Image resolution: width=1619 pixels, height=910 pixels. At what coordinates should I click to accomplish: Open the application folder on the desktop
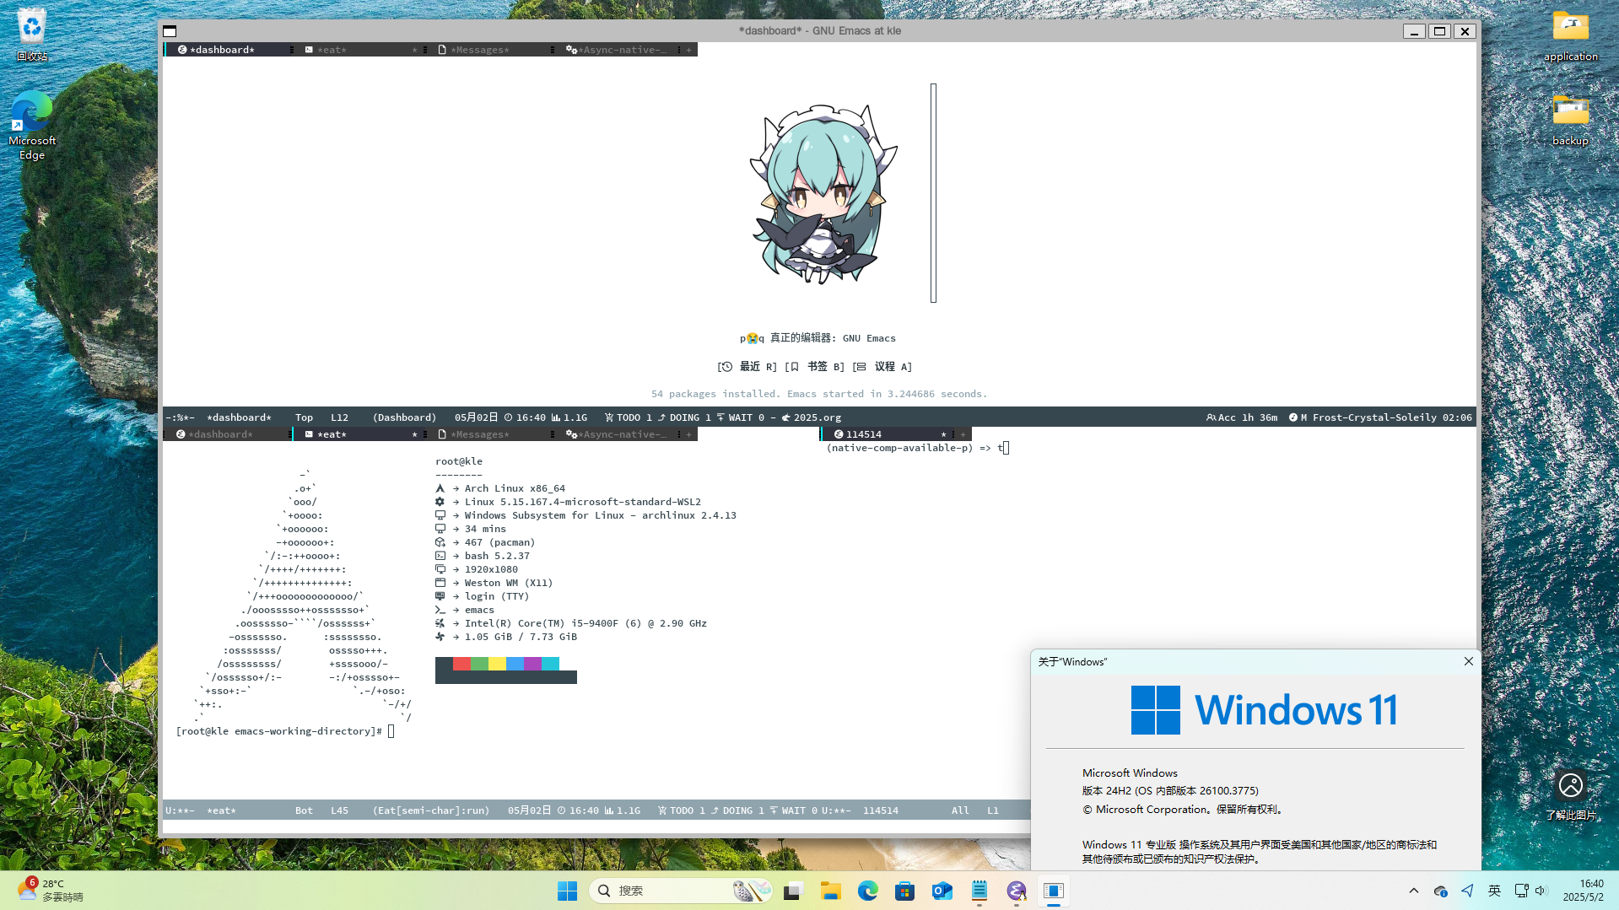tap(1570, 35)
